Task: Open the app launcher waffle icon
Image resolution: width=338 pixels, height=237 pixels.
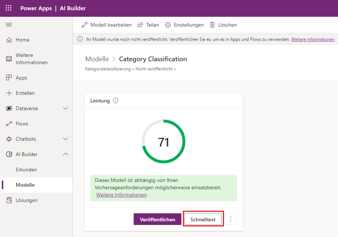Action: tap(9, 8)
